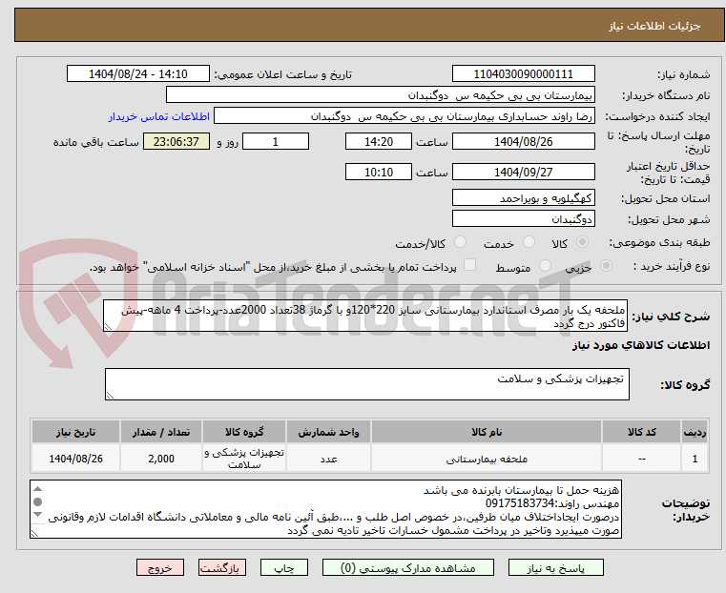Click the چاپ print button
726x593 pixels.
284,567
